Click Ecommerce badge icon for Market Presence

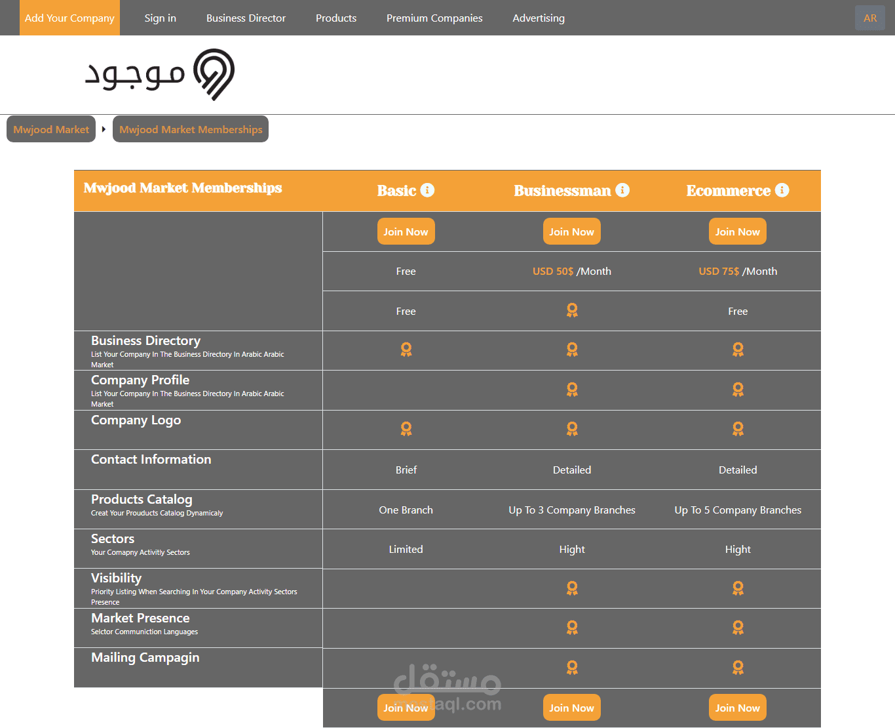click(x=738, y=628)
